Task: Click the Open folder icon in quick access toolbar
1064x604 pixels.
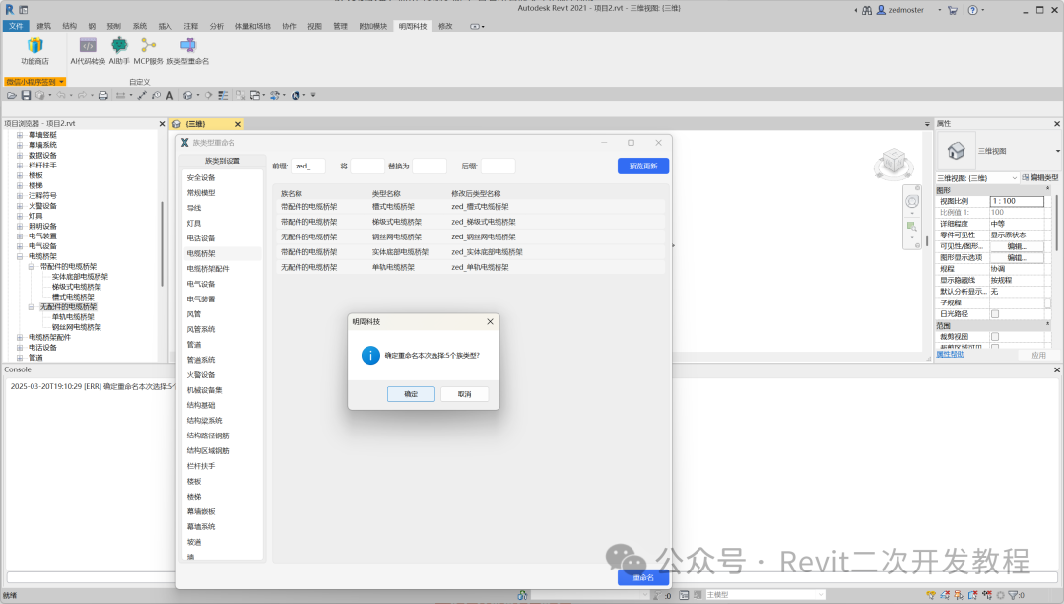Action: coord(12,95)
